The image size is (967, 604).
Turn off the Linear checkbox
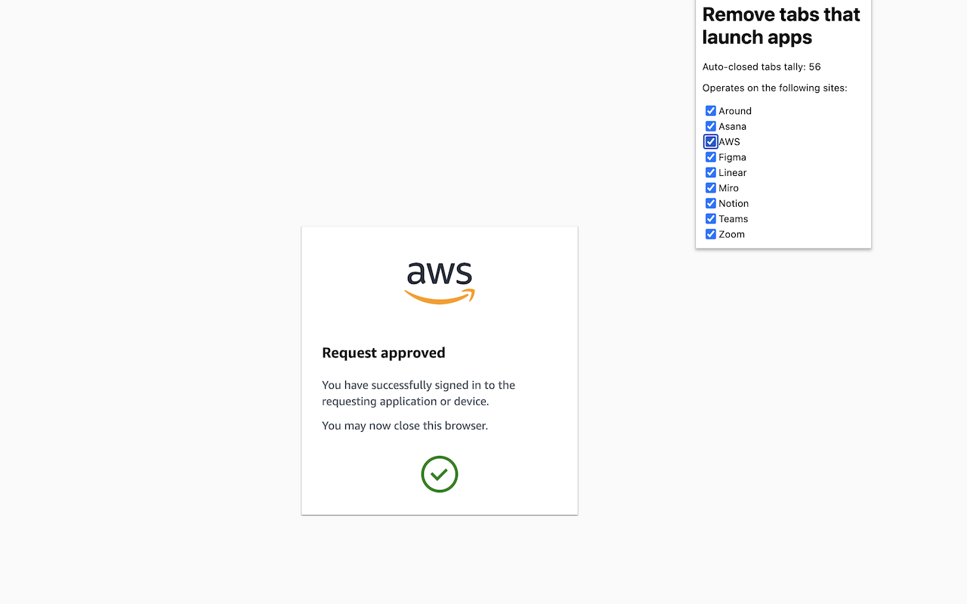pos(711,173)
